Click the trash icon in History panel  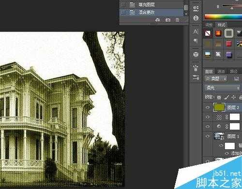click(177, 20)
